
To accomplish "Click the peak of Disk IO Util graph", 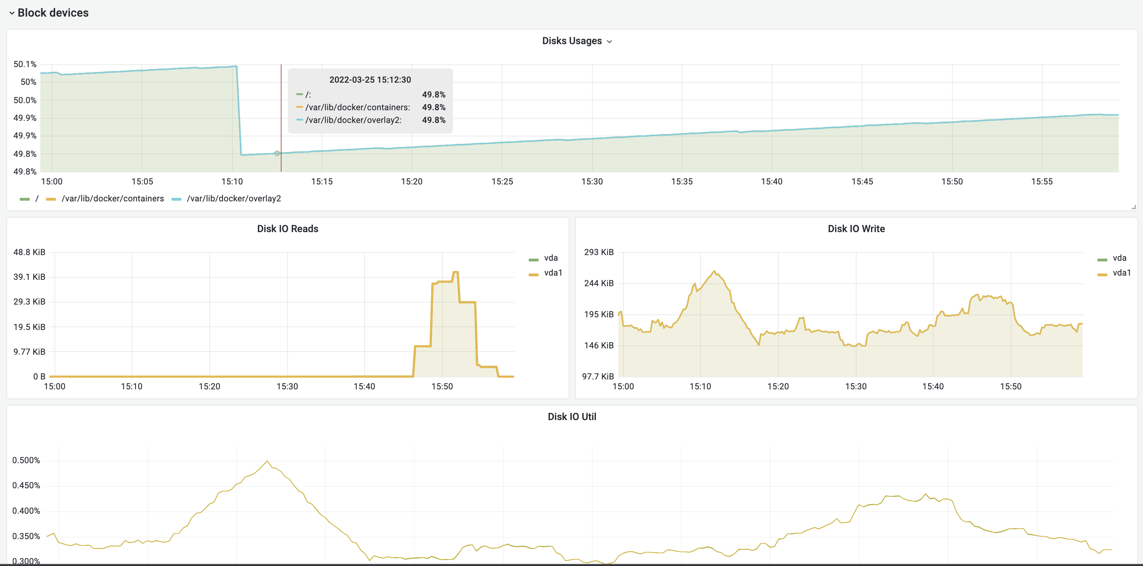I will pyautogui.click(x=267, y=461).
